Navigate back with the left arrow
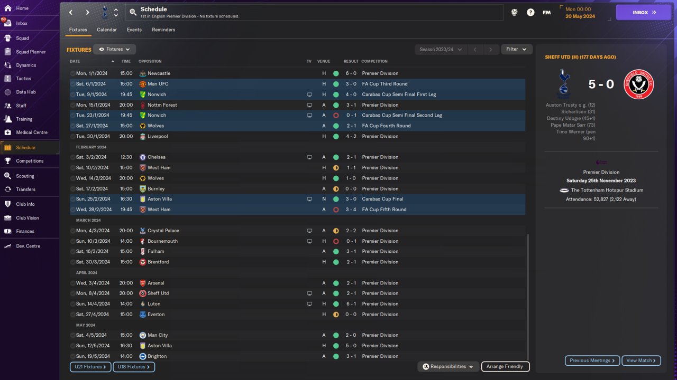Viewport: 677px width, 380px height. tap(71, 12)
